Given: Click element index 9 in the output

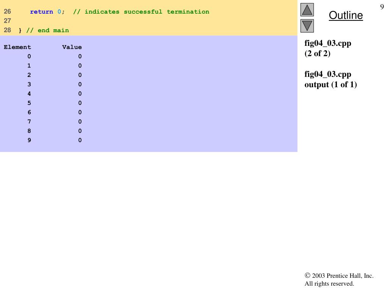Looking at the screenshot, I should (x=29, y=140).
